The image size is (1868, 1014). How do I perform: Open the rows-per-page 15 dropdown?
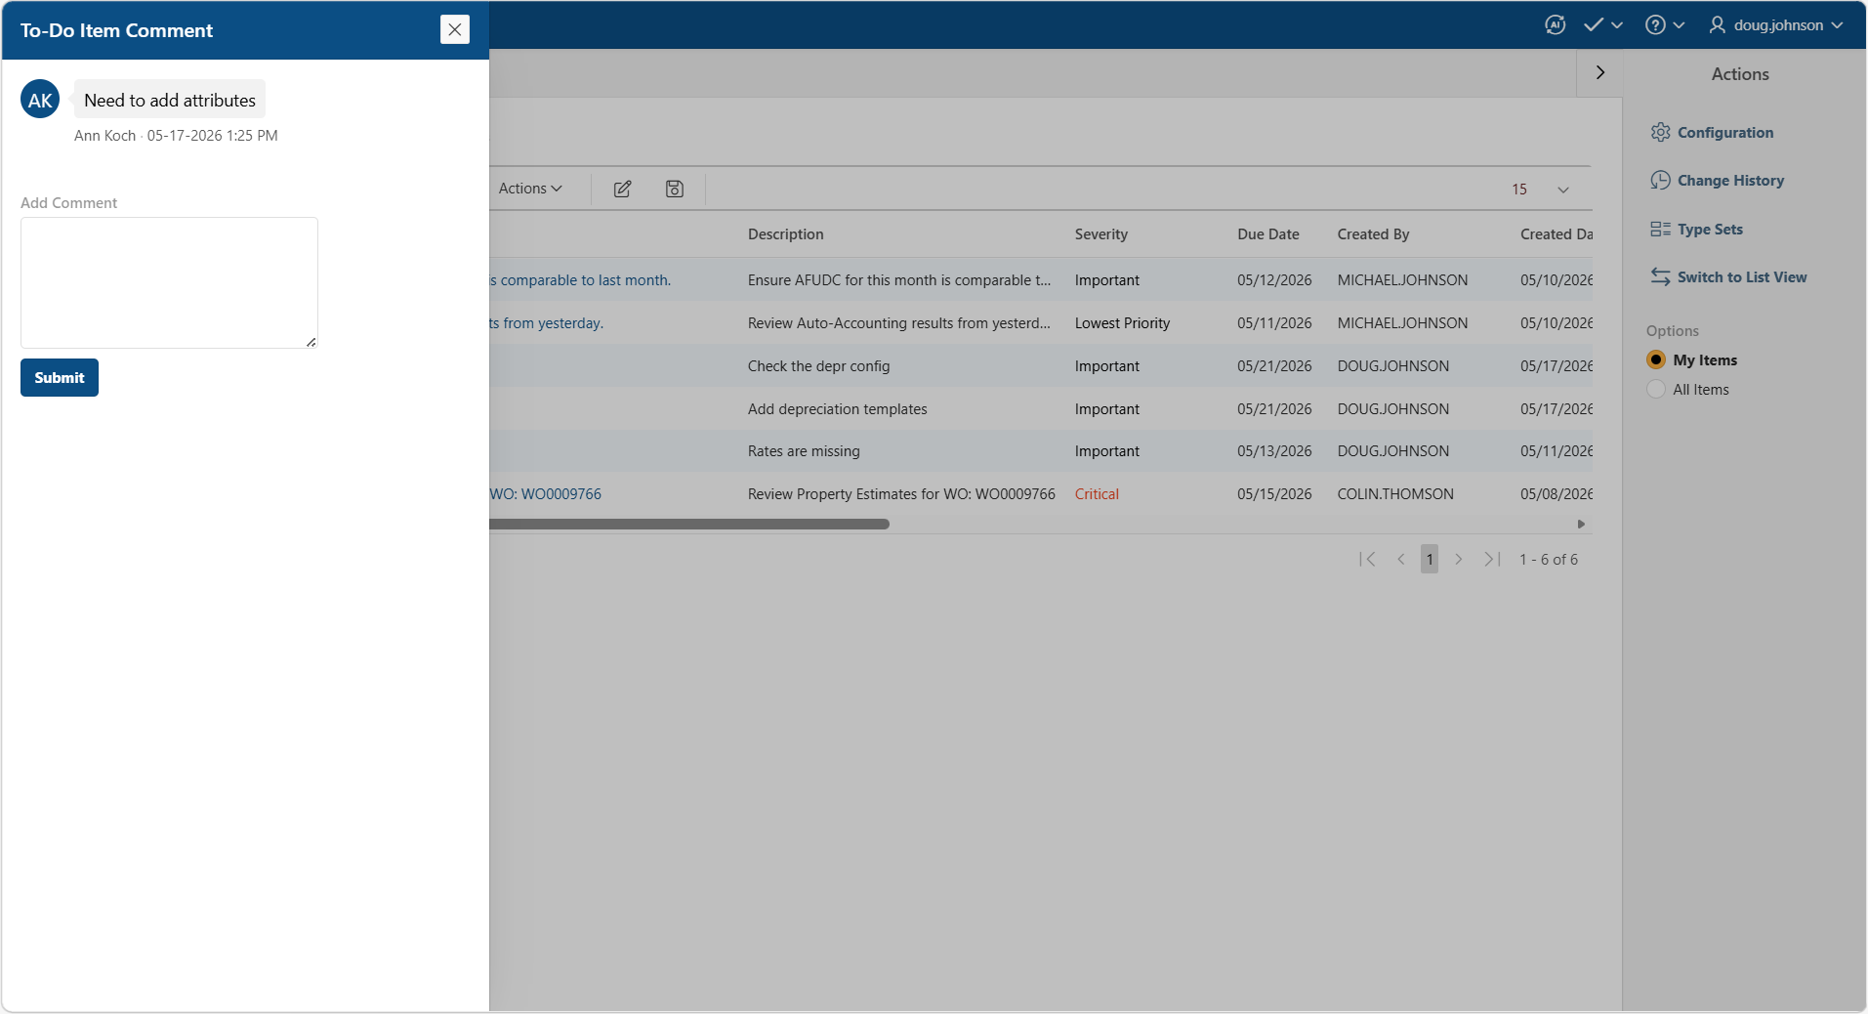pos(1540,190)
